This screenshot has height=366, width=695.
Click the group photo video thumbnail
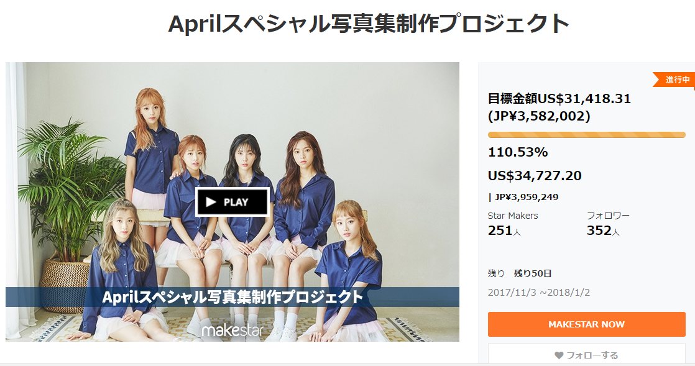232,202
